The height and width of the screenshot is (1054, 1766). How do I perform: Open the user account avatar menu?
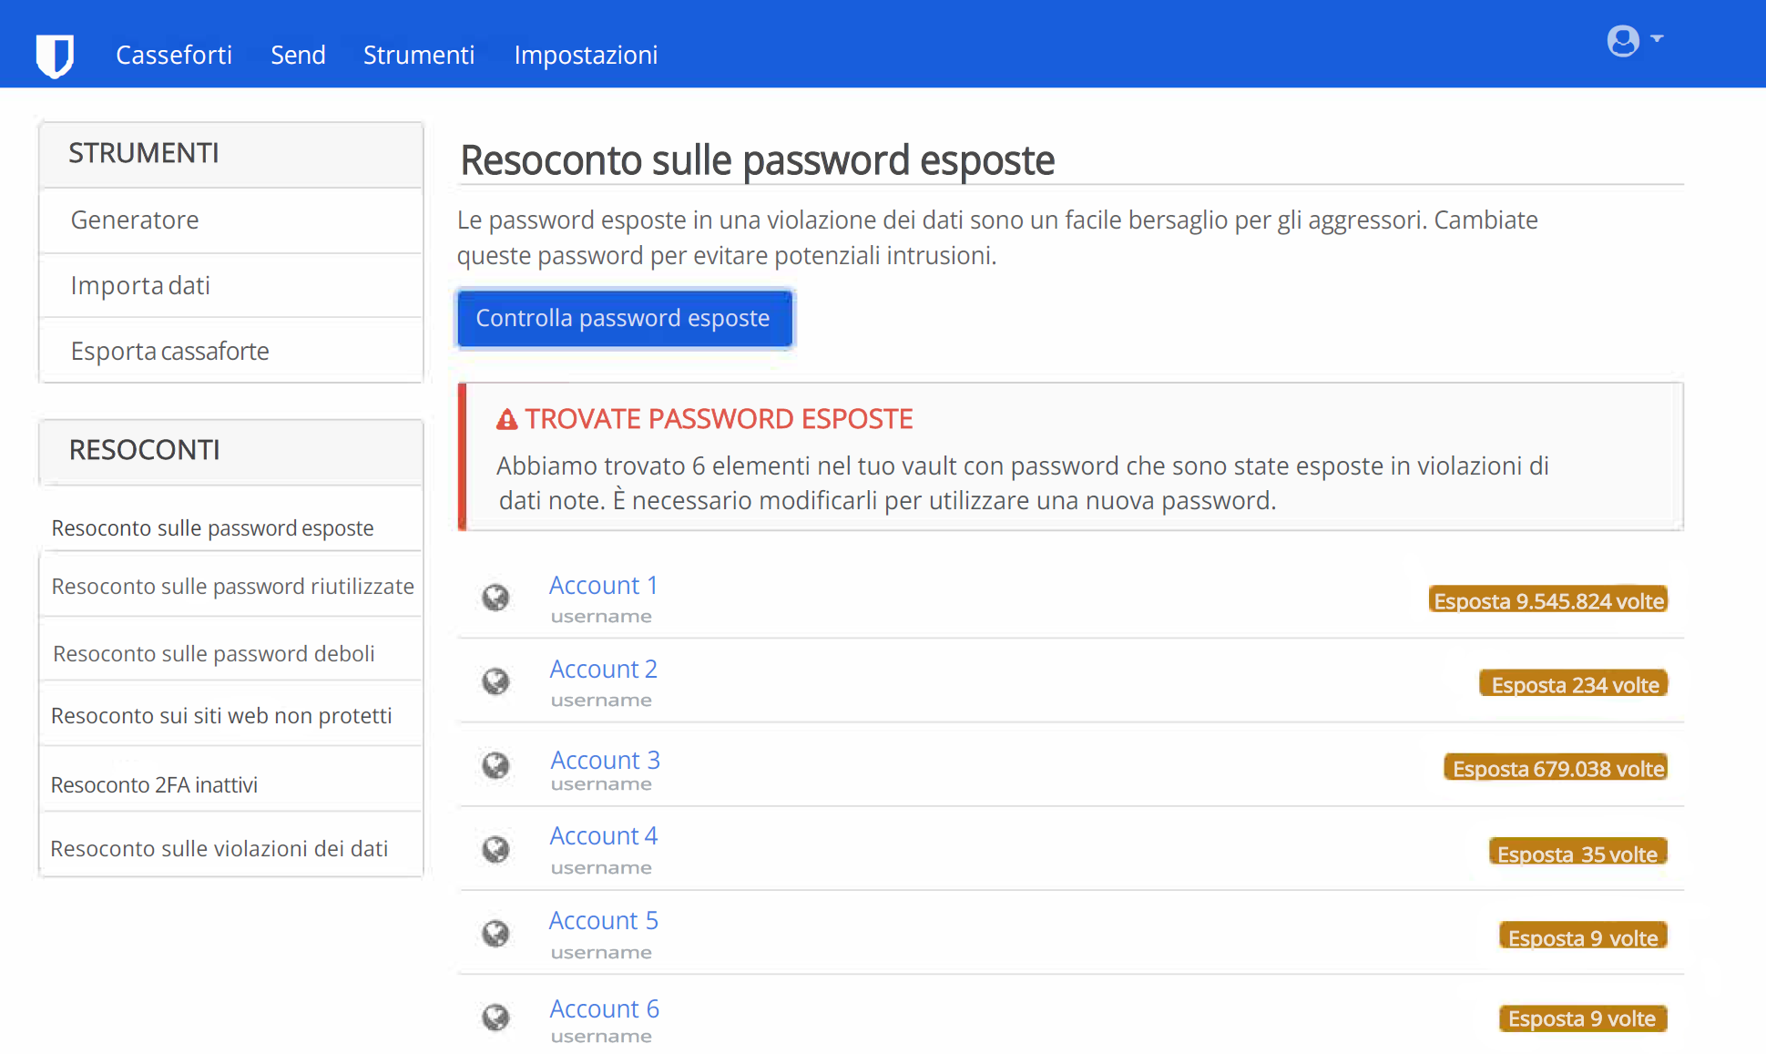pyautogui.click(x=1623, y=41)
